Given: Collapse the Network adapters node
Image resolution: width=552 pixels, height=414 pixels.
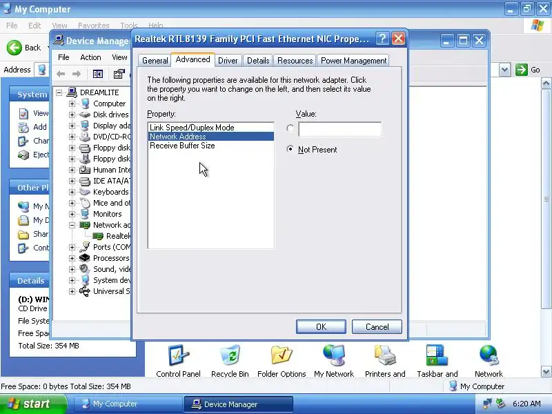Looking at the screenshot, I should tap(72, 225).
